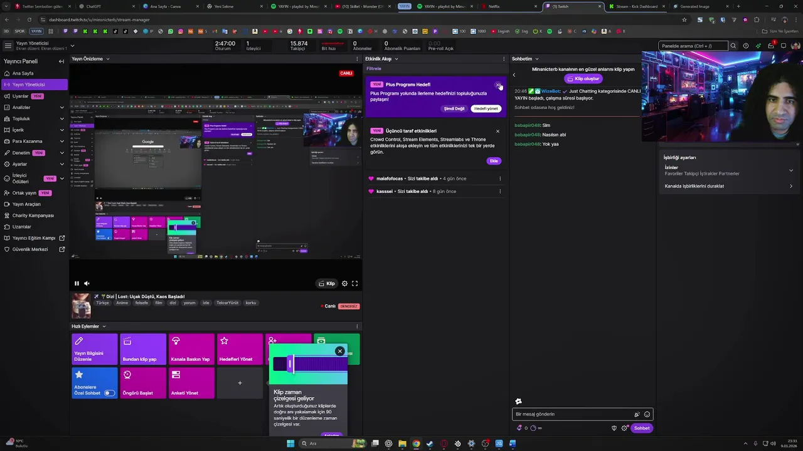The height and width of the screenshot is (451, 803).
Task: Click Ekle button for third-party events
Action: (x=494, y=161)
